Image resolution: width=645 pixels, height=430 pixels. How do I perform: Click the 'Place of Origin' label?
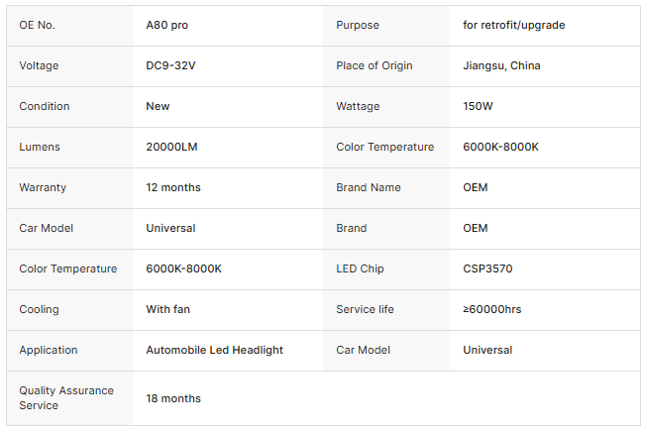[x=374, y=65]
